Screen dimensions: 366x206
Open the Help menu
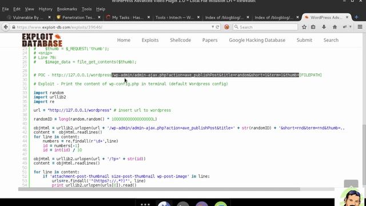(x=101, y=9)
